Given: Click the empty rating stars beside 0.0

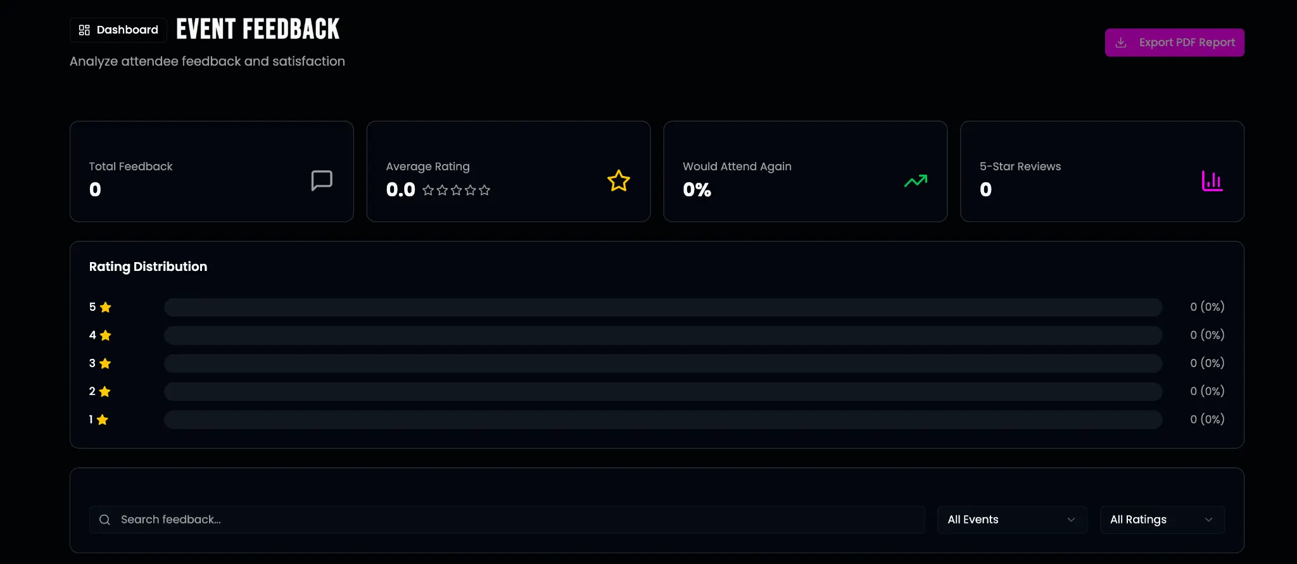Looking at the screenshot, I should point(456,190).
